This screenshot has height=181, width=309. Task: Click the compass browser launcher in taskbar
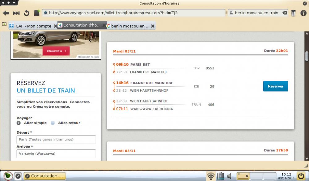tap(18, 176)
